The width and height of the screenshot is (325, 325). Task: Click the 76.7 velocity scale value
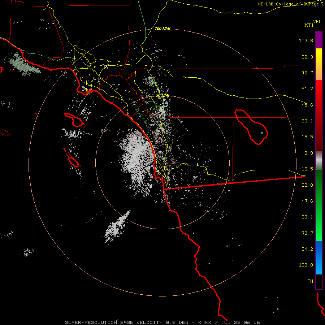[307, 73]
